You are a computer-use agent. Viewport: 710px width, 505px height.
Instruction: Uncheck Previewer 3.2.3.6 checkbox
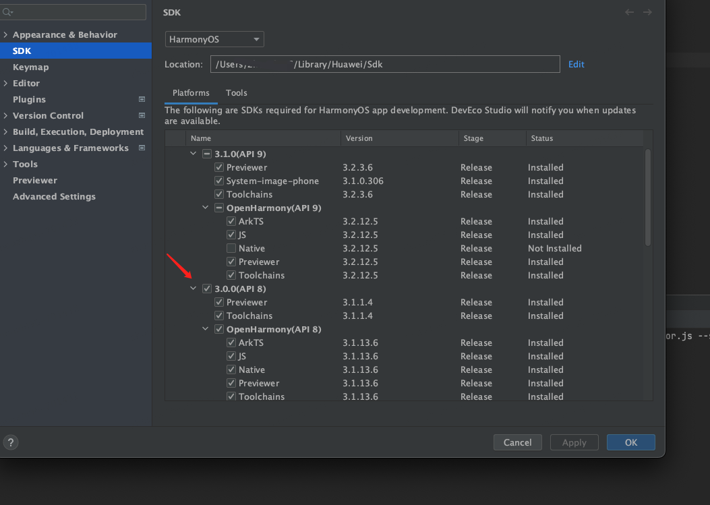pyautogui.click(x=219, y=167)
